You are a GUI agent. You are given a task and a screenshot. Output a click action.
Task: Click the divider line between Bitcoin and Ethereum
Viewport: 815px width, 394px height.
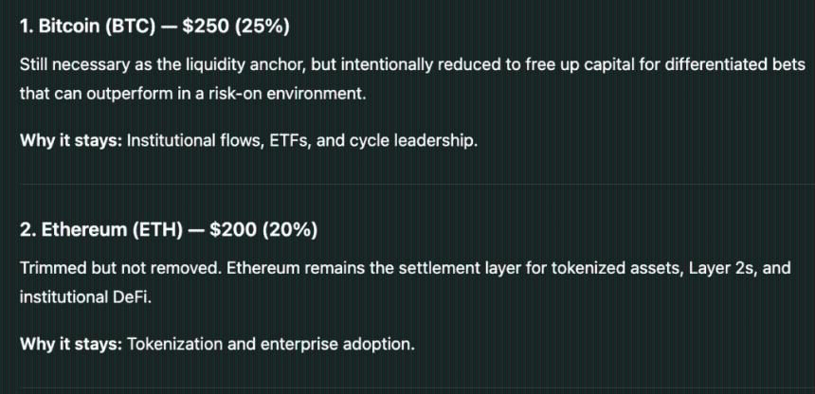(407, 184)
